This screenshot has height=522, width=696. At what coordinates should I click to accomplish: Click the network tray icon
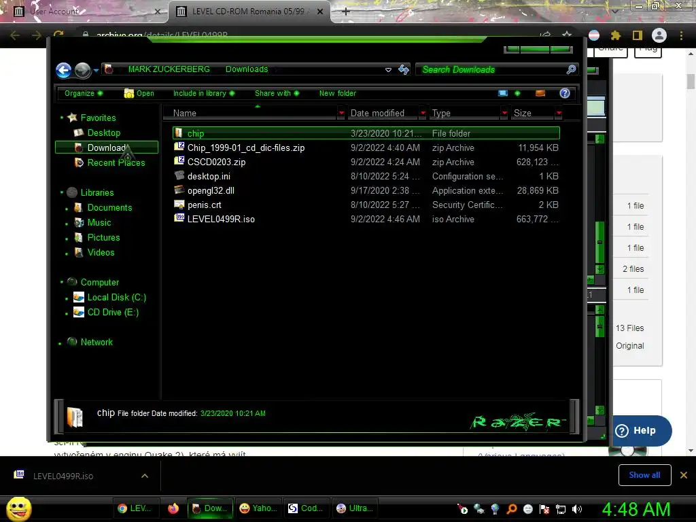point(561,509)
